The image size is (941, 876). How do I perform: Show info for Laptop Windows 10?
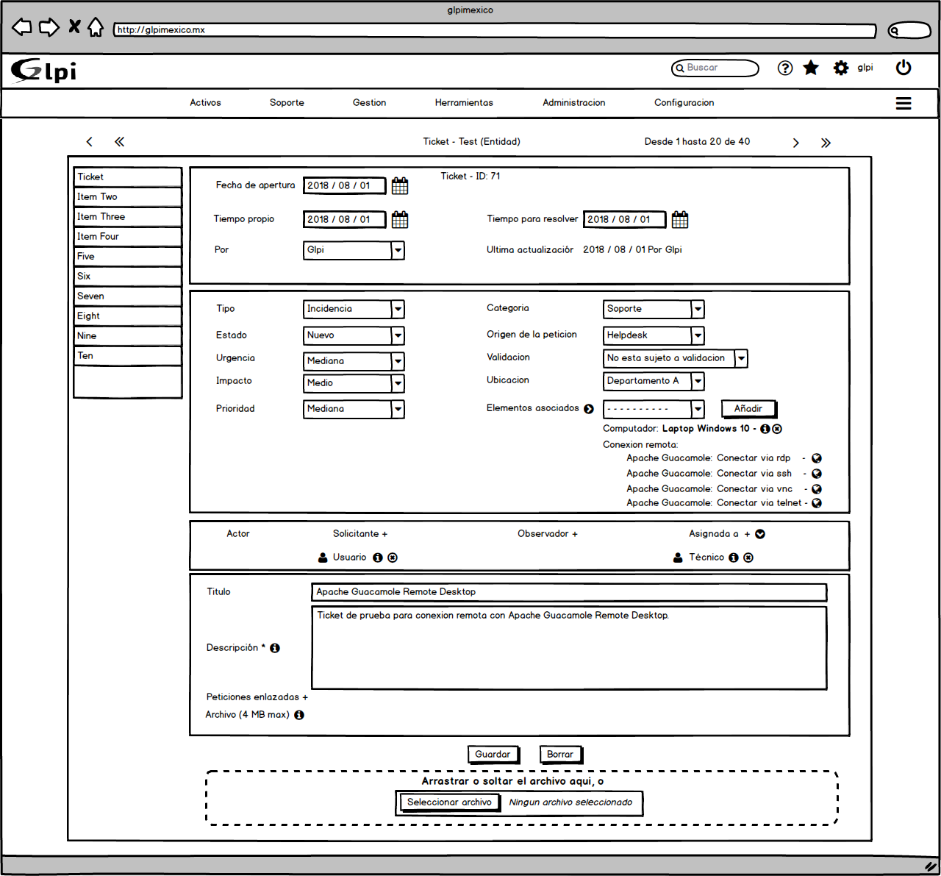pyautogui.click(x=765, y=429)
